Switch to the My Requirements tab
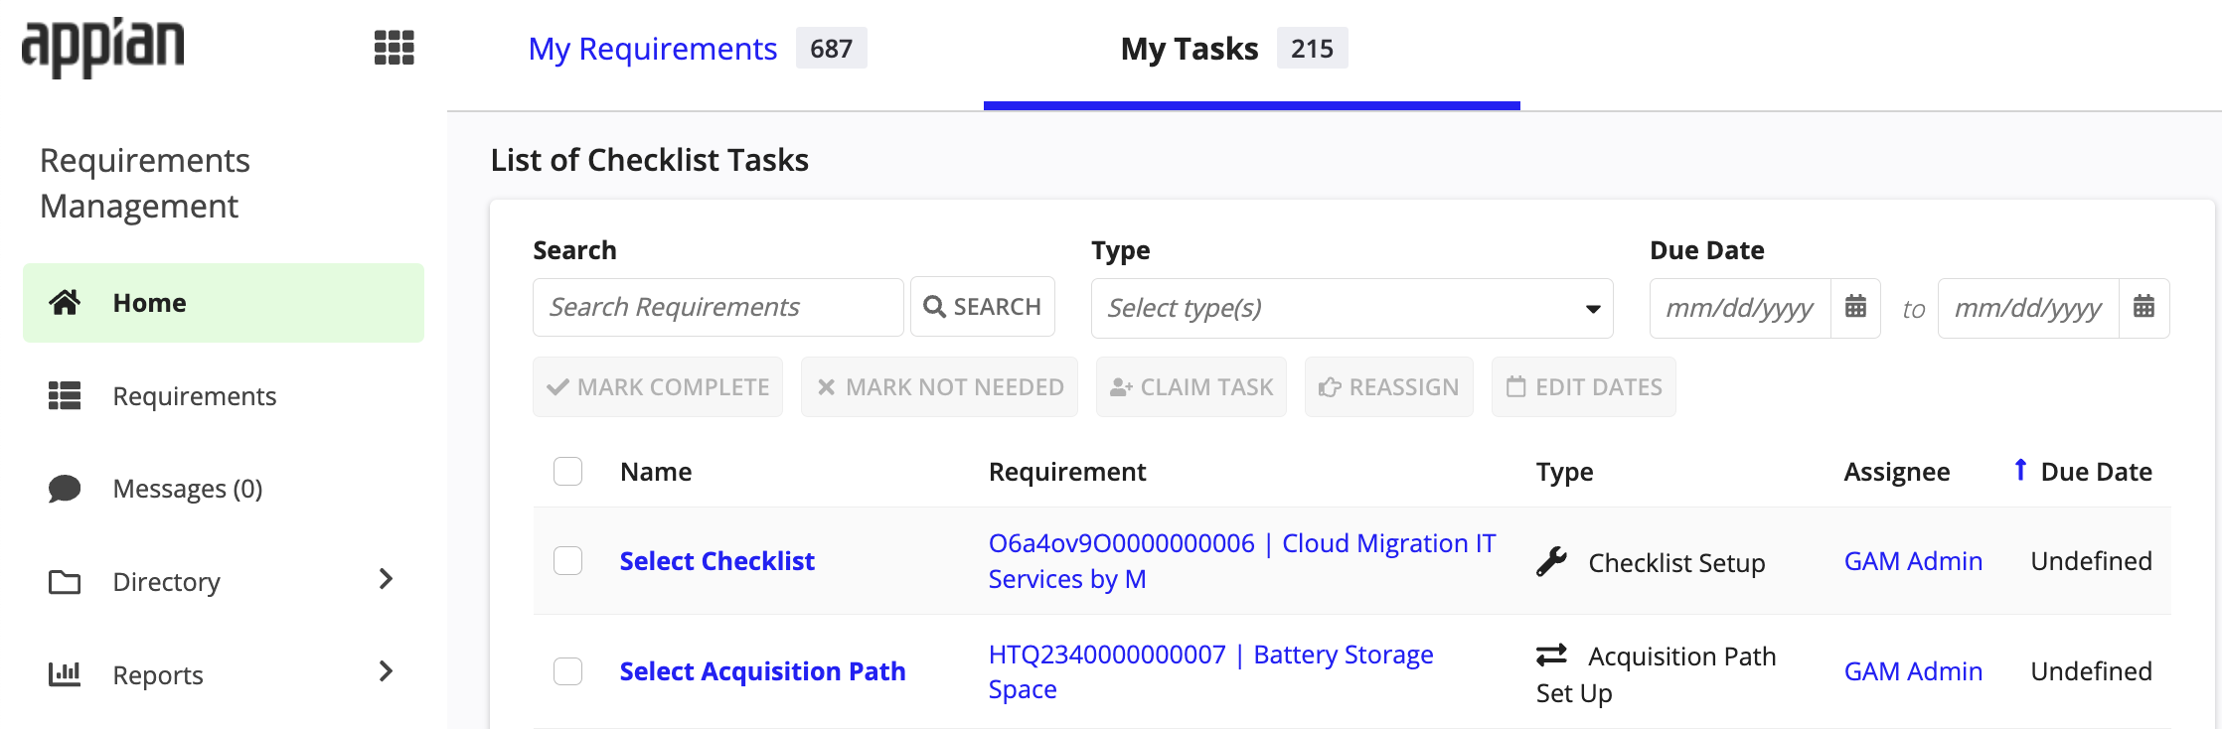The width and height of the screenshot is (2222, 729). click(x=698, y=49)
